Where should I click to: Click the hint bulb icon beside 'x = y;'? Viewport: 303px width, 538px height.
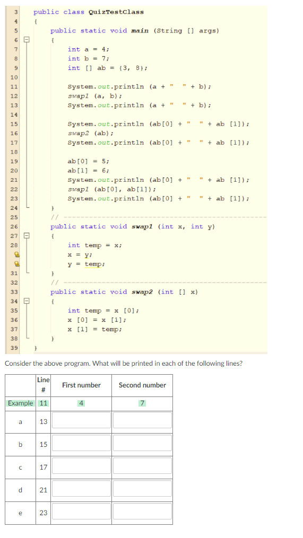16,254
